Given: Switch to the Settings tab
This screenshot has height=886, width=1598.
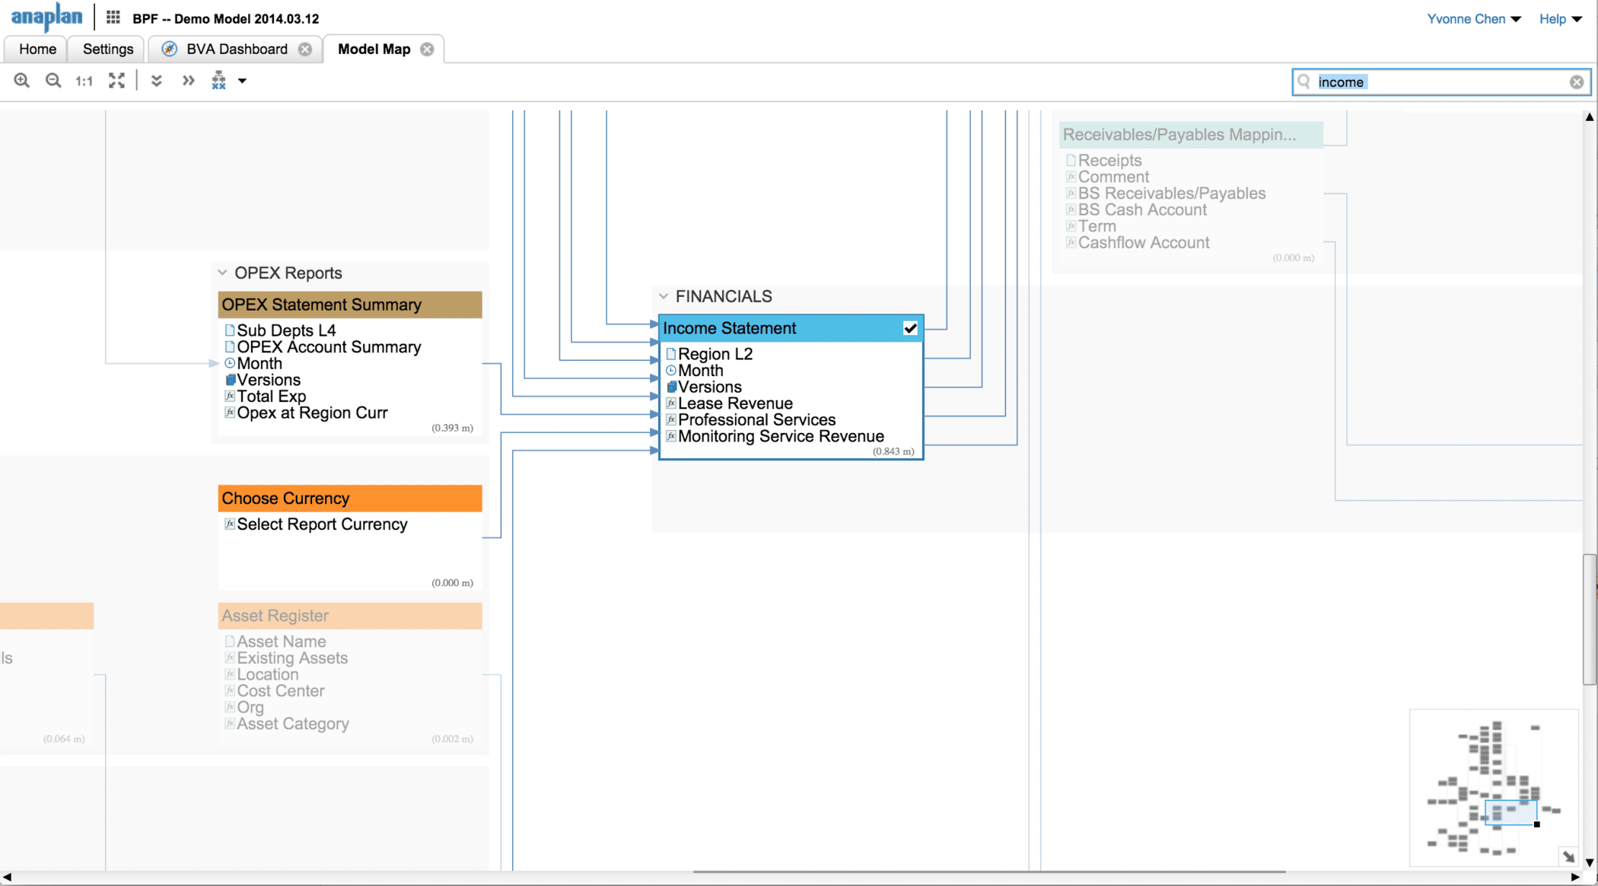Looking at the screenshot, I should [x=108, y=49].
